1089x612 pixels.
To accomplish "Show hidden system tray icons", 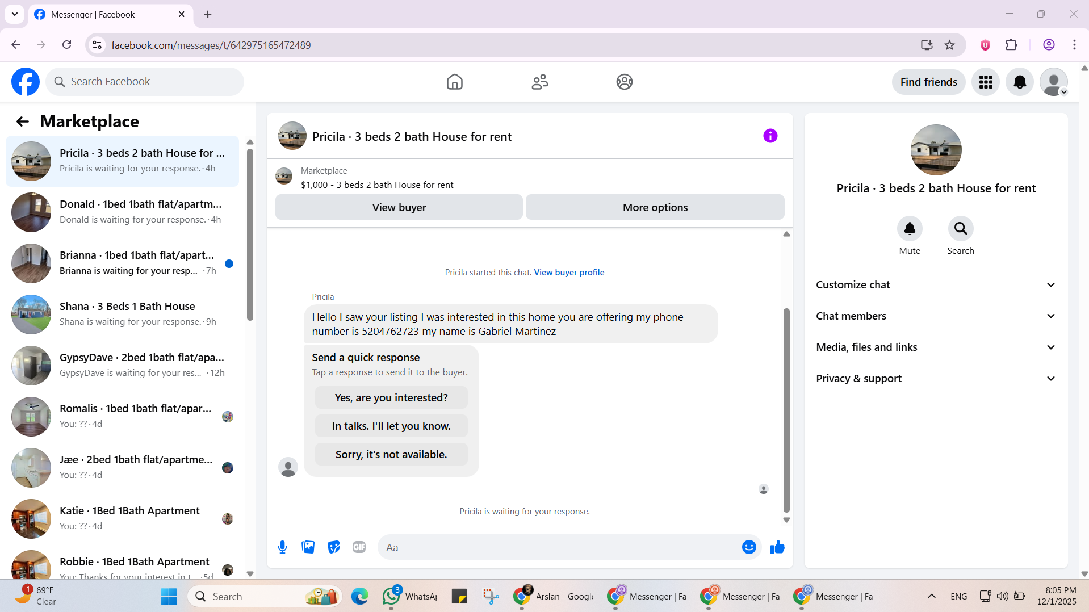I will pyautogui.click(x=932, y=596).
